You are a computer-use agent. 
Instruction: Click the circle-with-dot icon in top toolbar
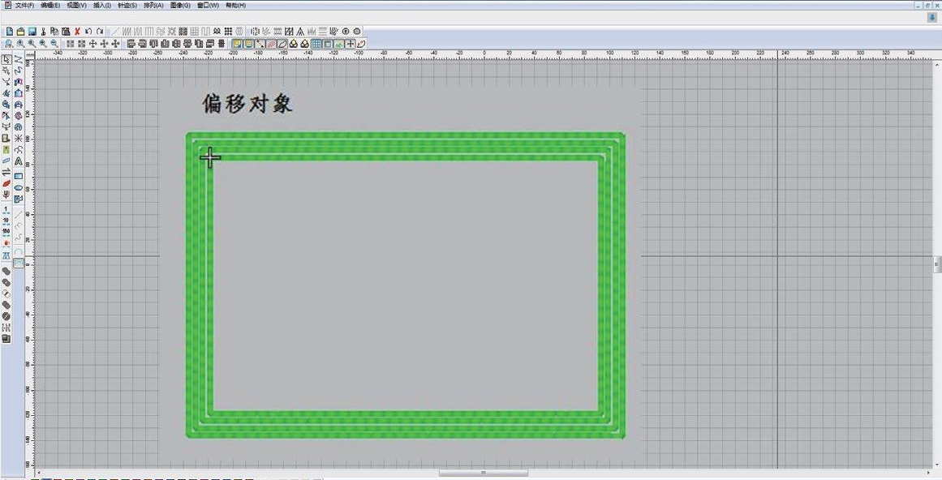(x=346, y=31)
